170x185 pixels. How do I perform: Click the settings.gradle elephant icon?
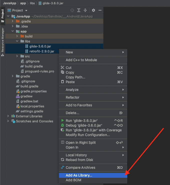(18, 111)
